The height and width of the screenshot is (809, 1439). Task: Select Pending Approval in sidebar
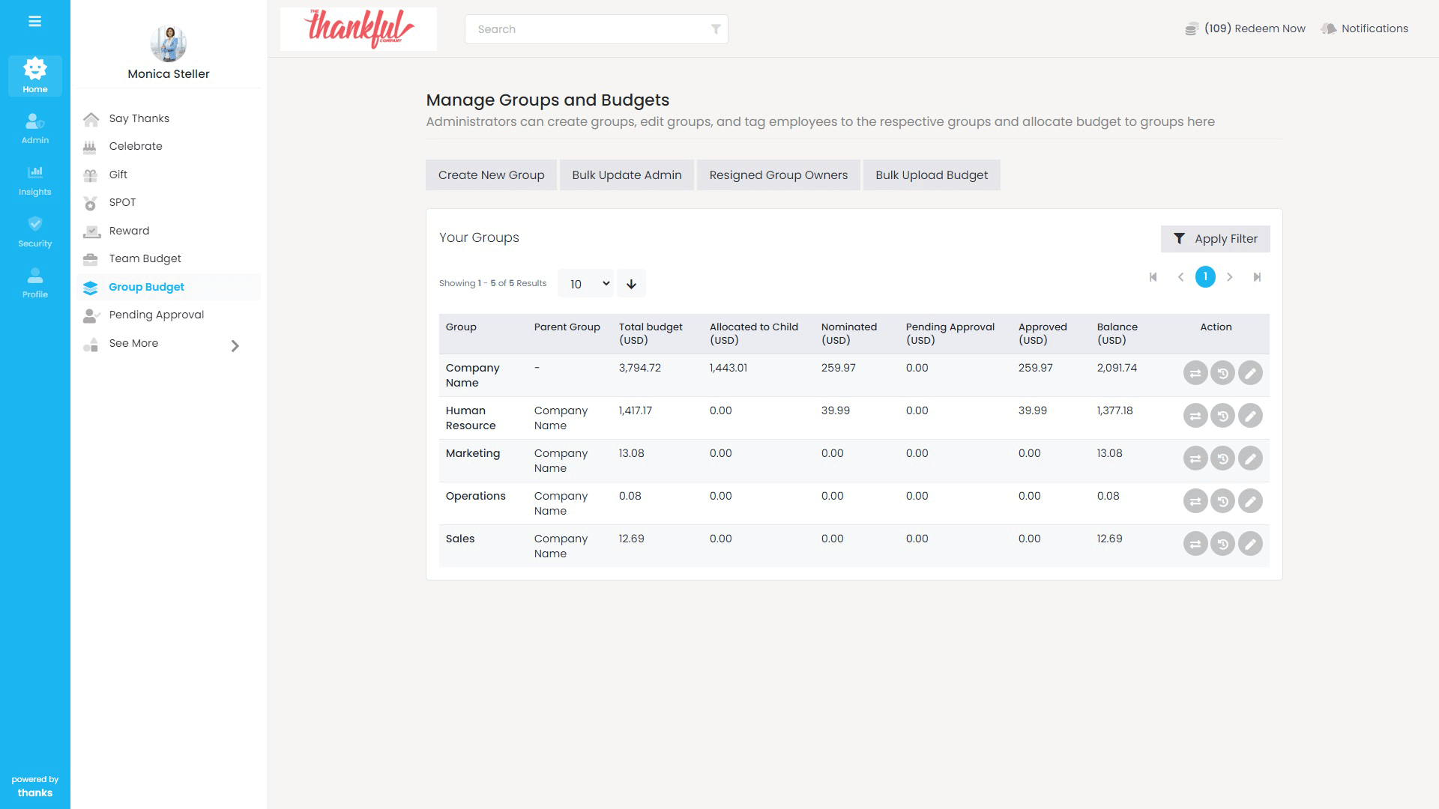[156, 315]
